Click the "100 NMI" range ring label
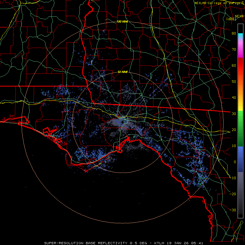This screenshot has width=245, height=245. click(x=122, y=22)
